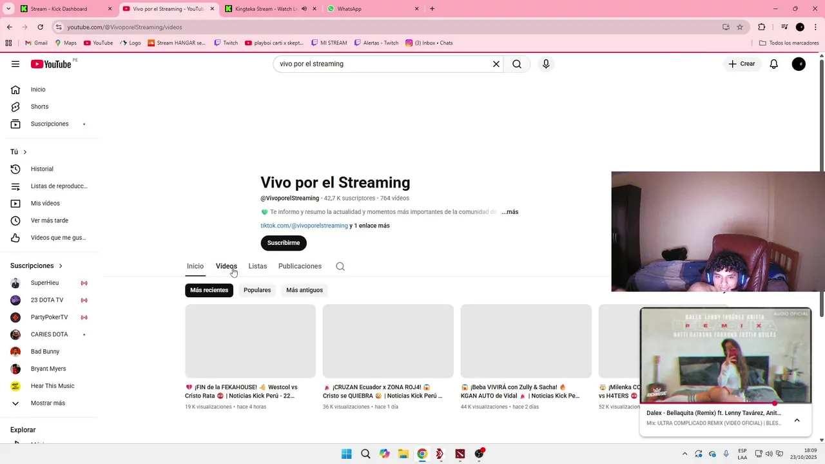Install page as app icon in address bar
The height and width of the screenshot is (464, 825).
point(726,27)
